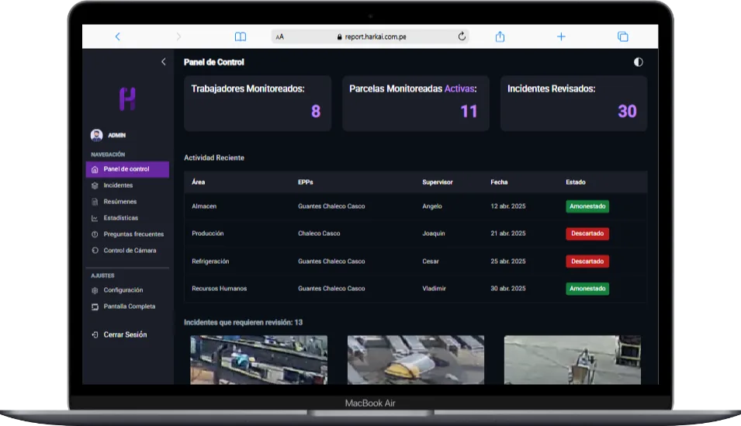Click the admin avatar picture

(x=96, y=135)
